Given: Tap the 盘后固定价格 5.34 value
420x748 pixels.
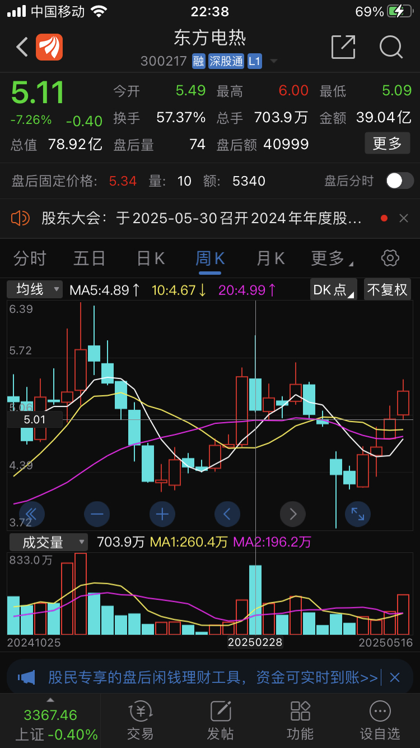Looking at the screenshot, I should [x=123, y=181].
